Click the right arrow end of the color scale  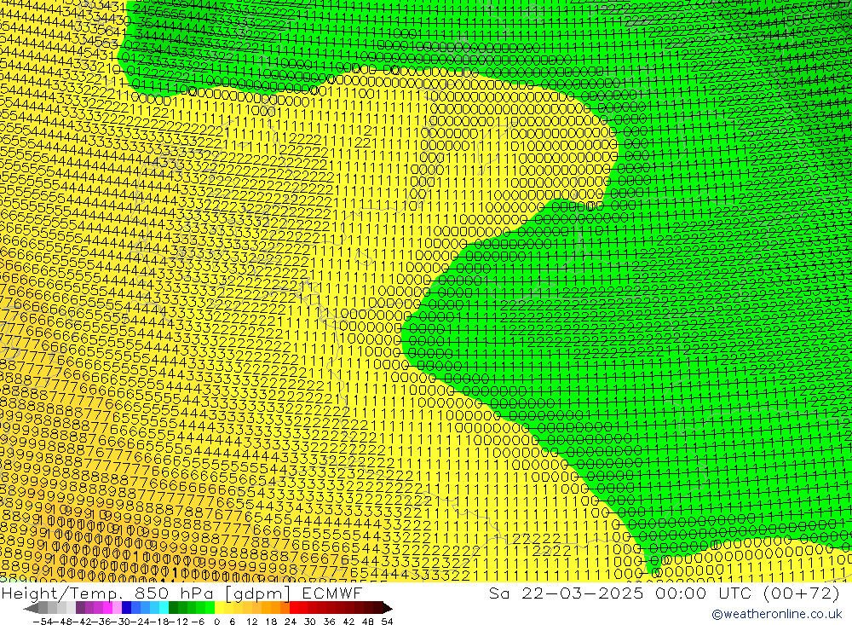pos(388,609)
